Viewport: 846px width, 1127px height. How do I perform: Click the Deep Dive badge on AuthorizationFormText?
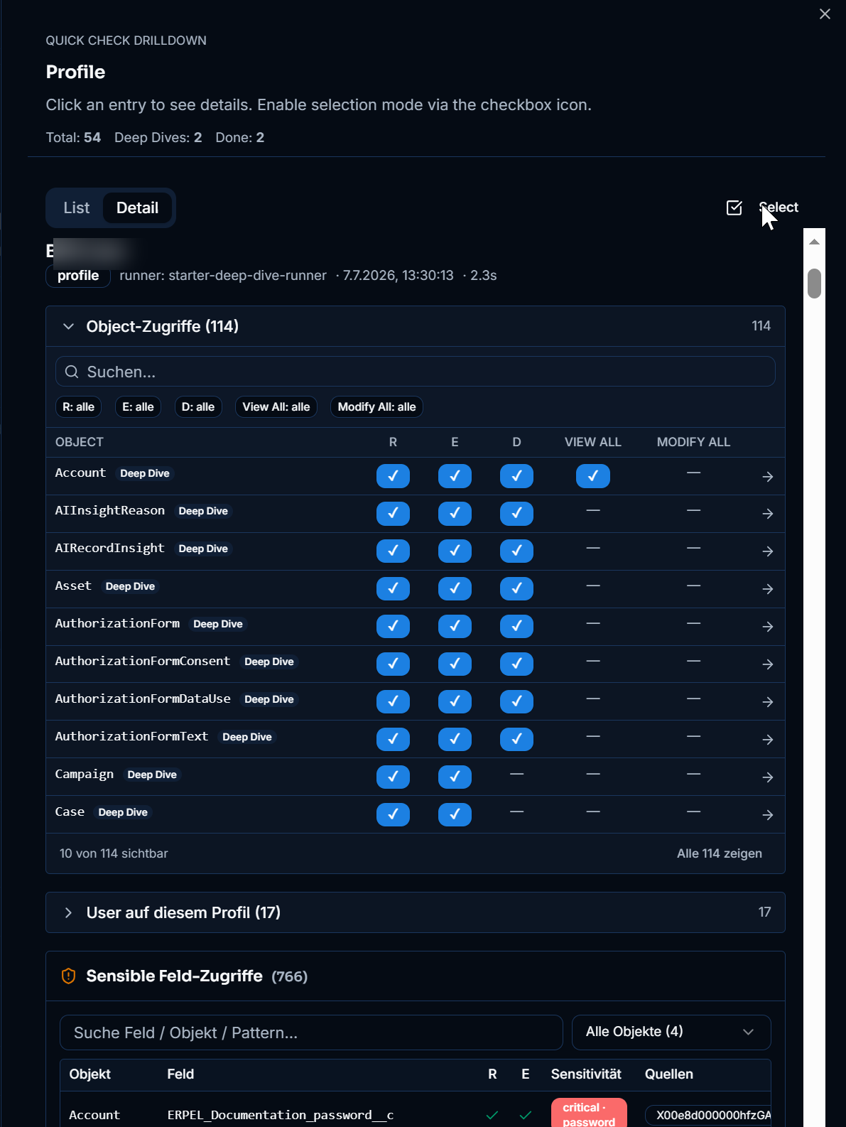coord(247,737)
